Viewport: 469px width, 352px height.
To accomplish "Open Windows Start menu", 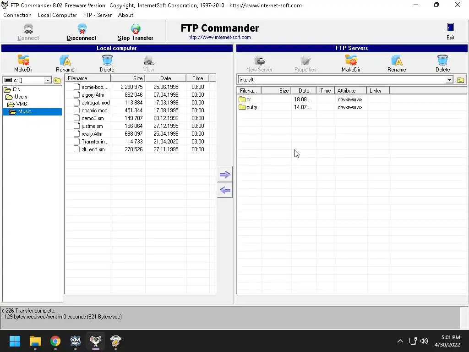I will pos(15,341).
